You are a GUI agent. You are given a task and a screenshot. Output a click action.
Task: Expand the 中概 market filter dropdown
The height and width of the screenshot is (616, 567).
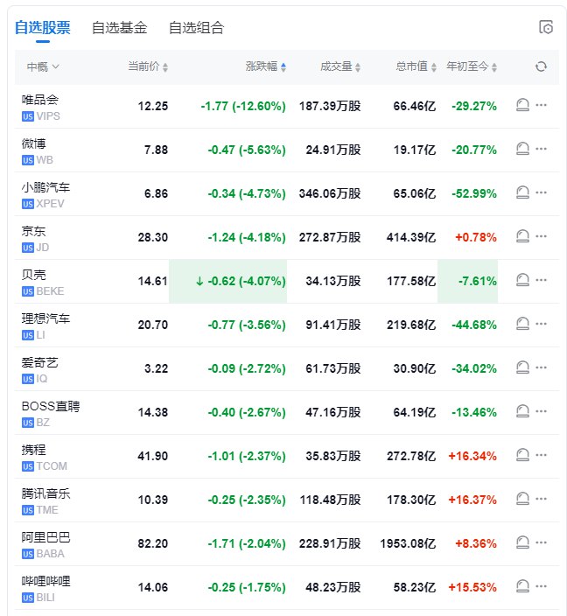pos(43,66)
